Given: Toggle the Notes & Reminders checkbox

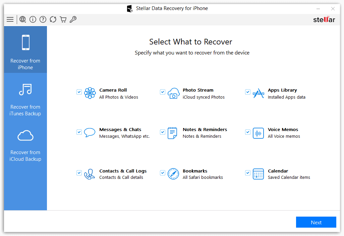Looking at the screenshot, I should coord(163,132).
